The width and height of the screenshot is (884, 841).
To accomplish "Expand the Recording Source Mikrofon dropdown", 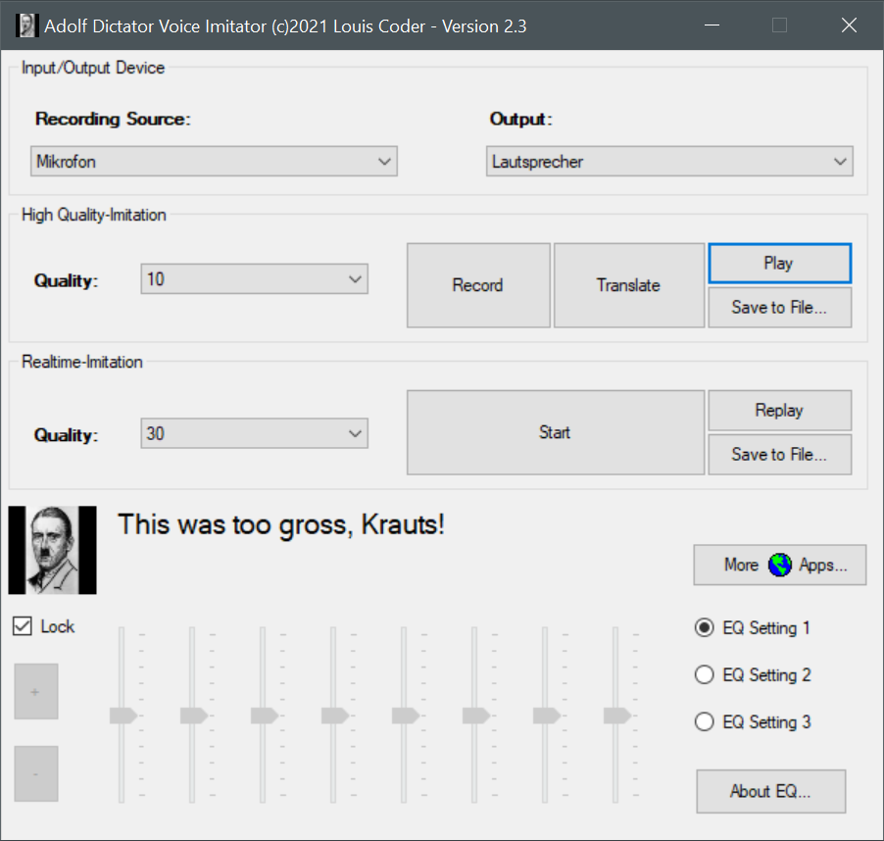I will [214, 162].
